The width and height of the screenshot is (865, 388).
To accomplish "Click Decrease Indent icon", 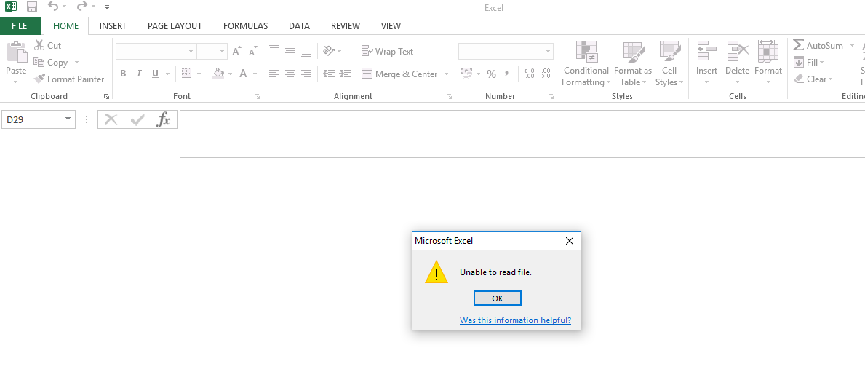I will 329,74.
